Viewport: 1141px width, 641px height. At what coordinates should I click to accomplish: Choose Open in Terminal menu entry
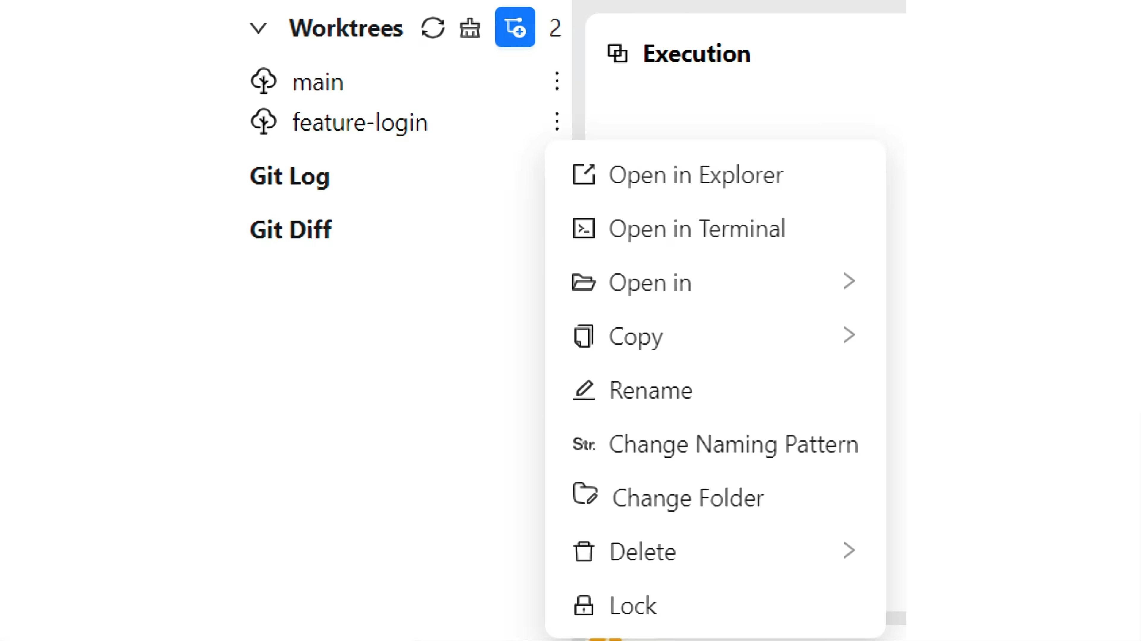click(x=696, y=229)
